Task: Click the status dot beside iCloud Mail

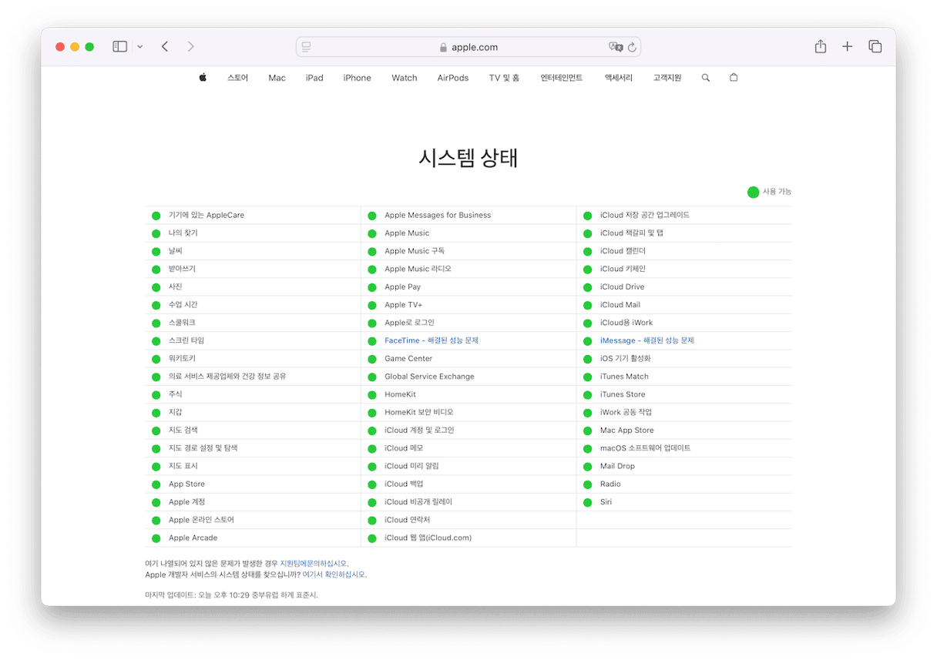Action: click(x=588, y=305)
